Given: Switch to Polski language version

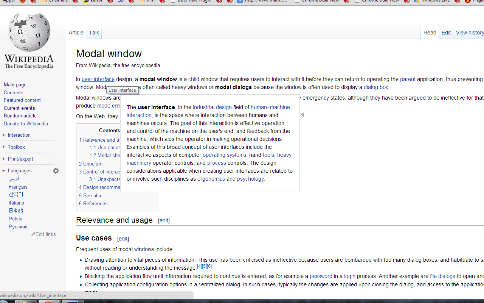Looking at the screenshot, I should [x=16, y=219].
